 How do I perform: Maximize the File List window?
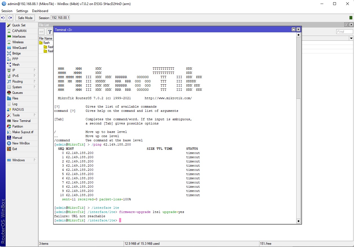pos(347,25)
